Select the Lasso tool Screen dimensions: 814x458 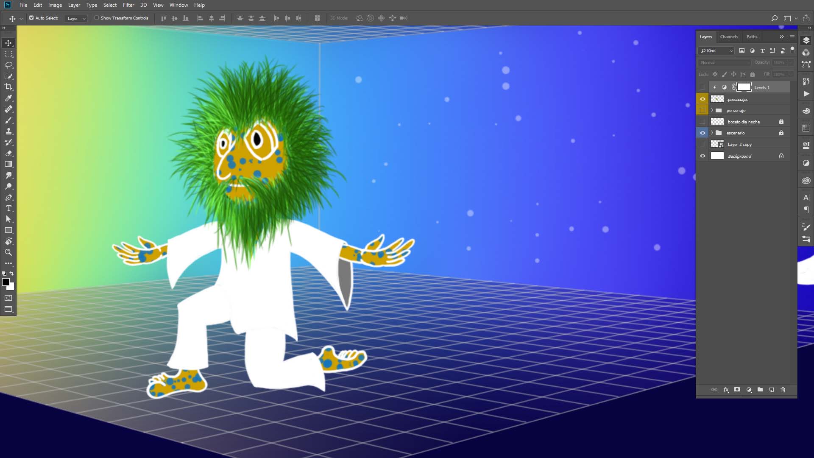coord(8,65)
